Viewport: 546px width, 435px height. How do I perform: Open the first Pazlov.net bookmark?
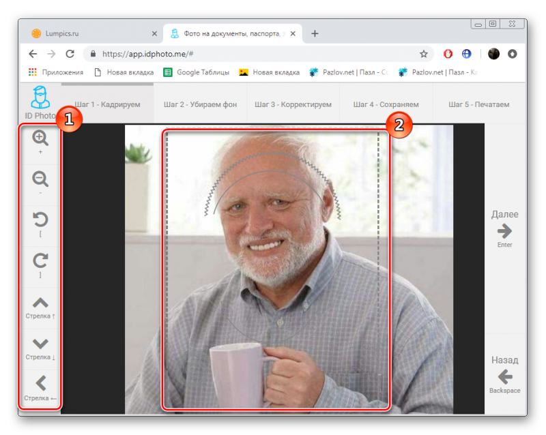(x=349, y=72)
